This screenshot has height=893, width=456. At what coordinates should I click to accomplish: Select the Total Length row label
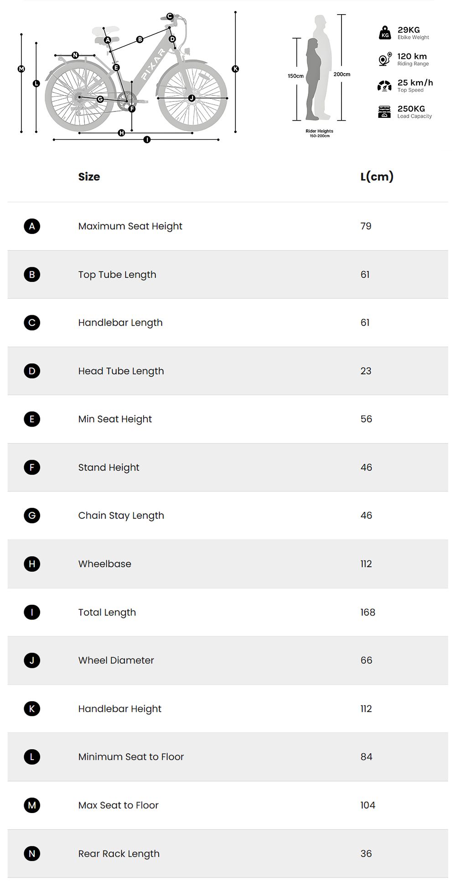pyautogui.click(x=107, y=612)
